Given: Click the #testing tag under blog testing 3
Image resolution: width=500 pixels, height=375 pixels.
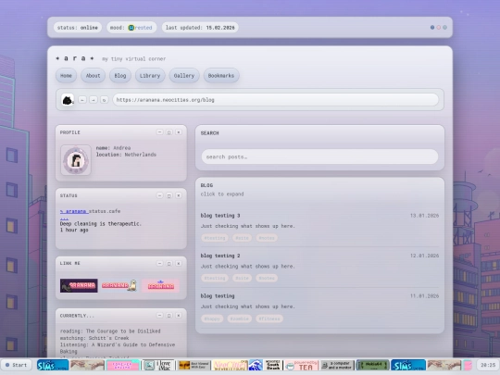Looking at the screenshot, I should tap(215, 238).
